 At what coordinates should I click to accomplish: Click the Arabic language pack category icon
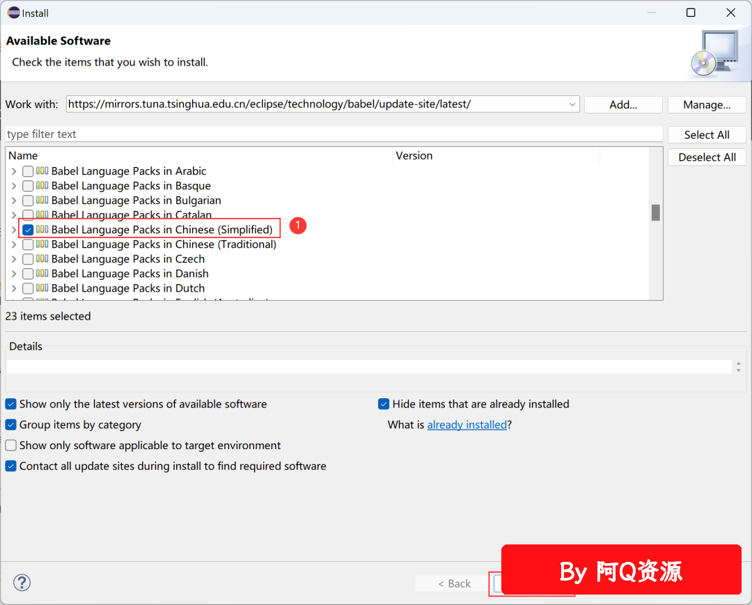coord(42,171)
